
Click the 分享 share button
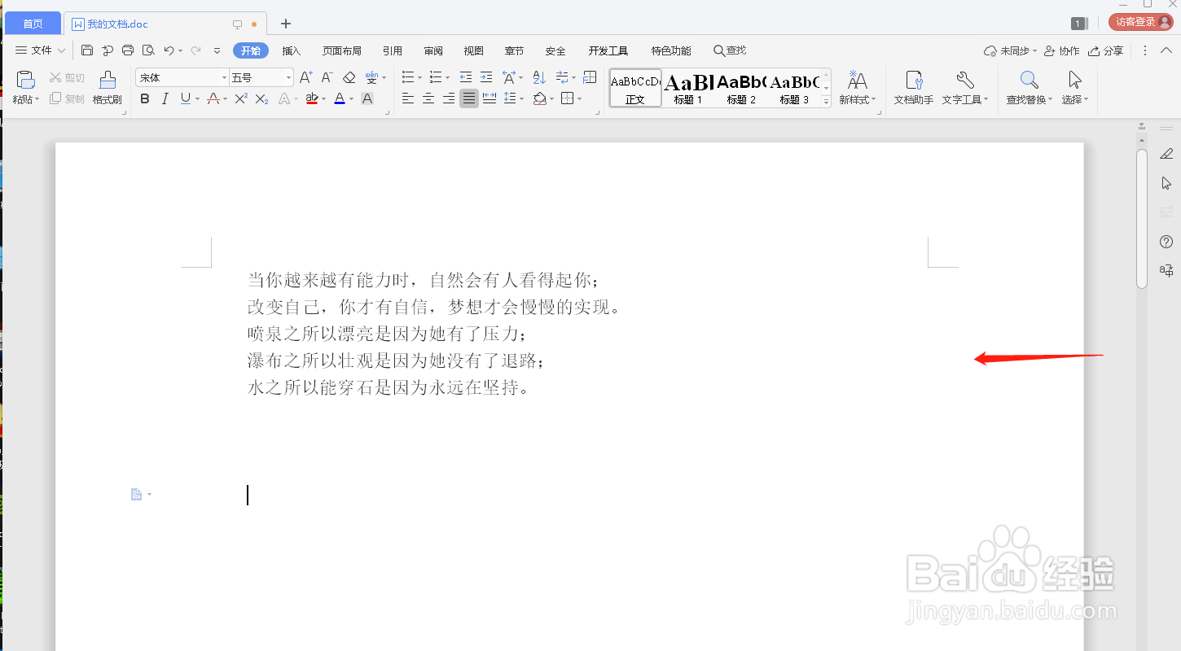(1107, 50)
